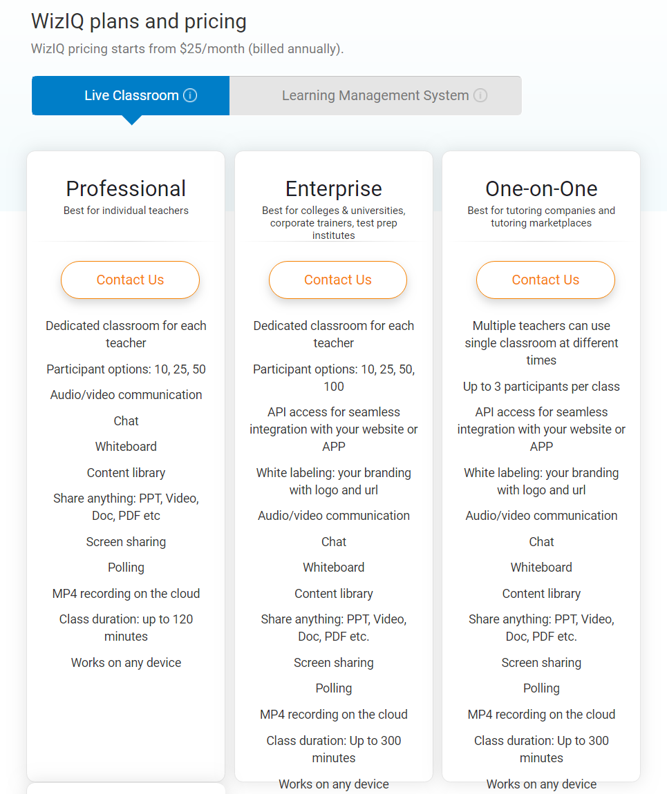Click "Best for tutoring companies" subtitle
The height and width of the screenshot is (794, 667).
541,216
